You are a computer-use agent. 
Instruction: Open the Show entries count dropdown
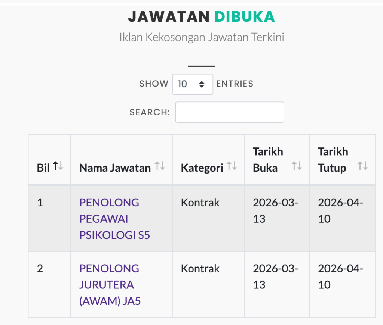tap(192, 84)
